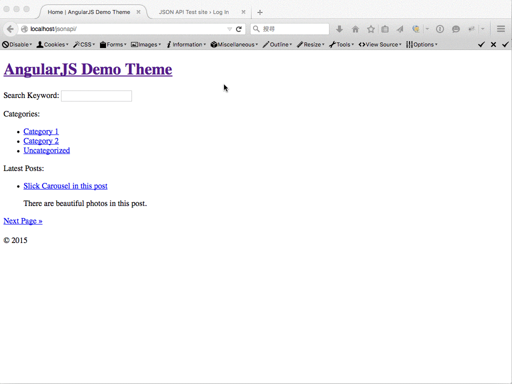Switch to JSON API Test site Log In tab
The height and width of the screenshot is (384, 512).
pos(193,12)
